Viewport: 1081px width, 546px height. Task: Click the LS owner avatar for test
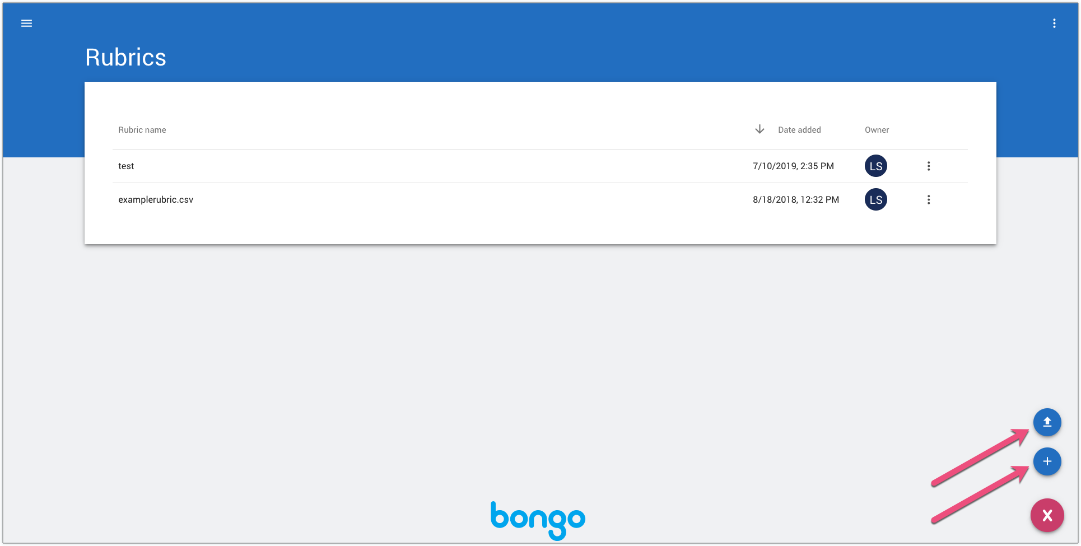point(876,166)
